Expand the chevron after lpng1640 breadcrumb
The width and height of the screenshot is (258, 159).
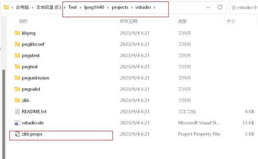108,7
